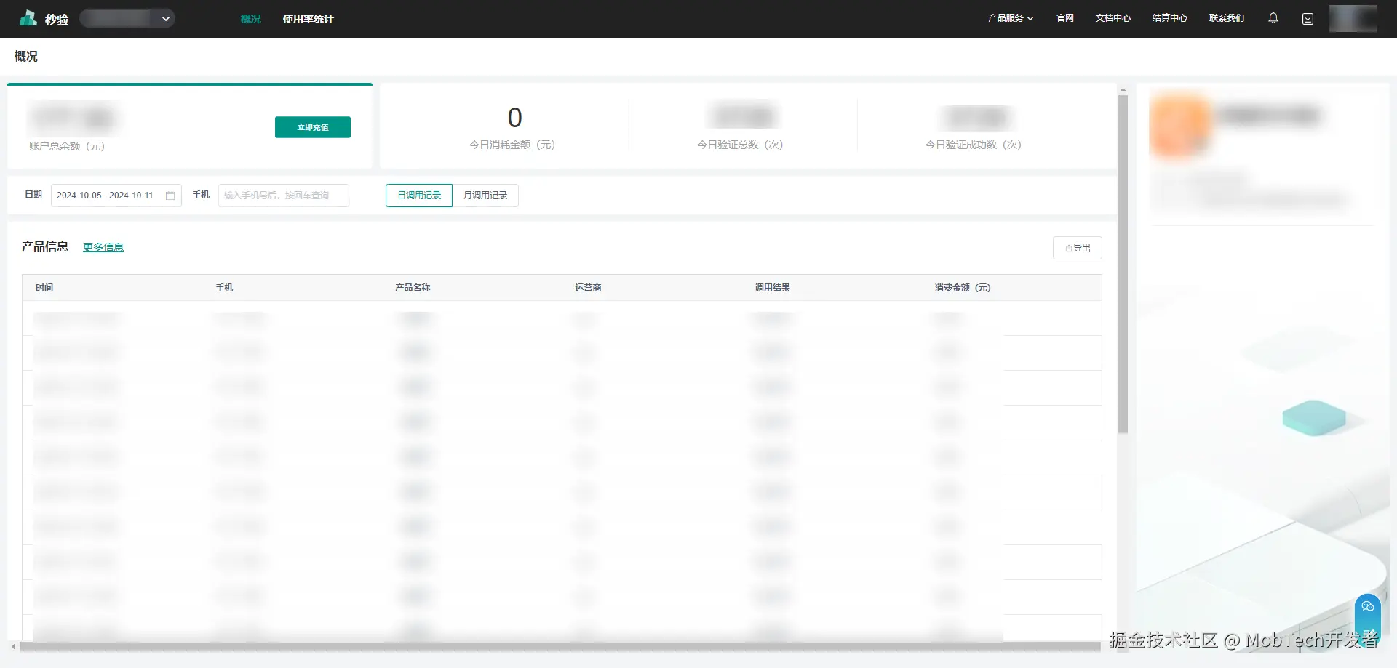This screenshot has width=1397, height=668.
Task: Click the 运营商 column header
Action: 588,288
